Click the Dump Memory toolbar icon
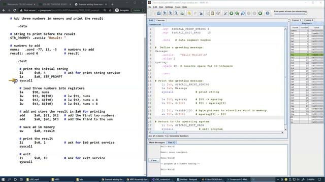This screenshot has width=325, height=182. click(x=176, y=14)
